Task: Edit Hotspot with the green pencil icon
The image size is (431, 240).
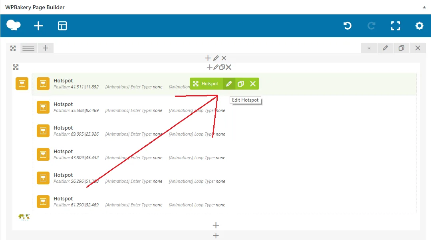Action: tap(229, 84)
